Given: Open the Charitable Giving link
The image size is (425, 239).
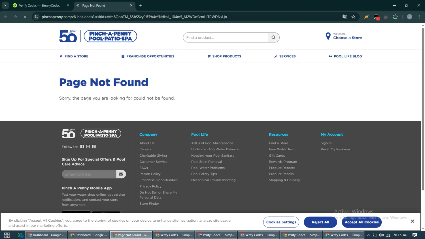Looking at the screenshot, I should pos(153,155).
